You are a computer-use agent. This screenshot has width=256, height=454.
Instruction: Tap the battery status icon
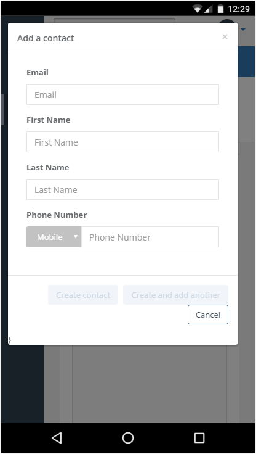(x=221, y=9)
